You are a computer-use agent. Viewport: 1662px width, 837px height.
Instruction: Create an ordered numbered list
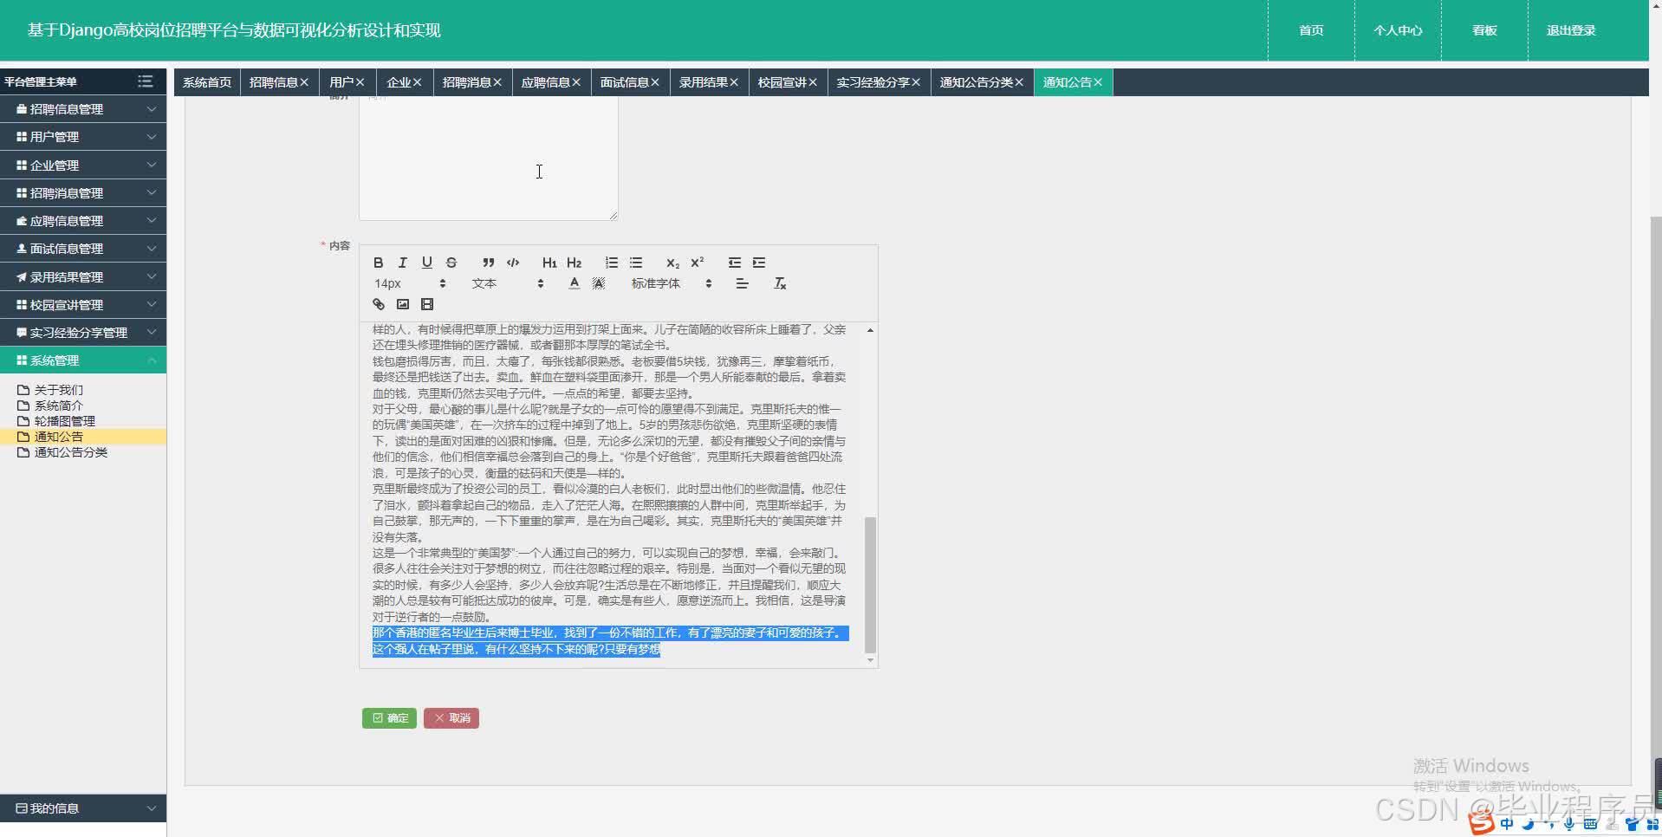point(612,263)
